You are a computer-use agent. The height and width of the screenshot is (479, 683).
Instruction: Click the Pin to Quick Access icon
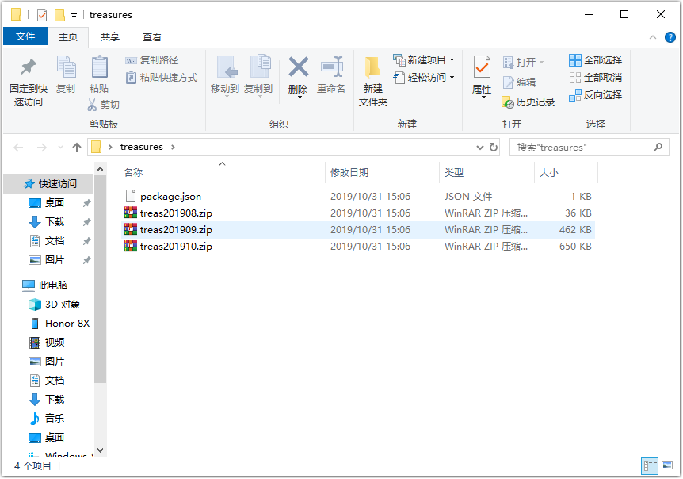tap(29, 67)
